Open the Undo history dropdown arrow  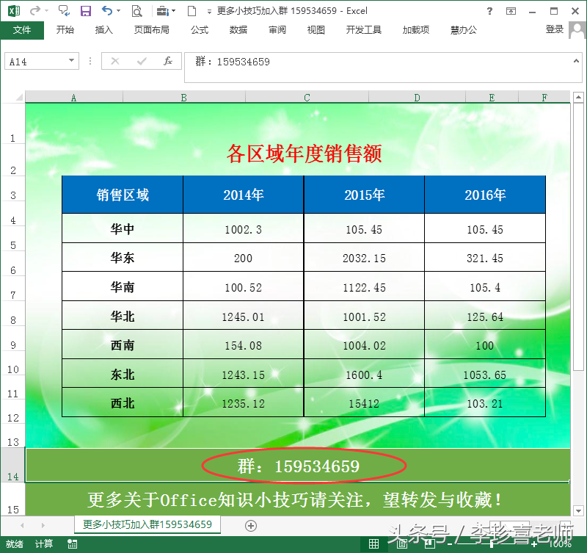click(x=119, y=10)
